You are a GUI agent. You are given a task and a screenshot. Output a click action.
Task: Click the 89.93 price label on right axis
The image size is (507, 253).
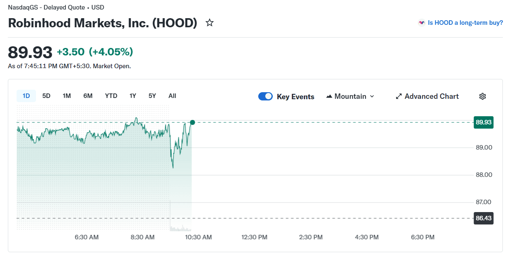[x=483, y=122]
